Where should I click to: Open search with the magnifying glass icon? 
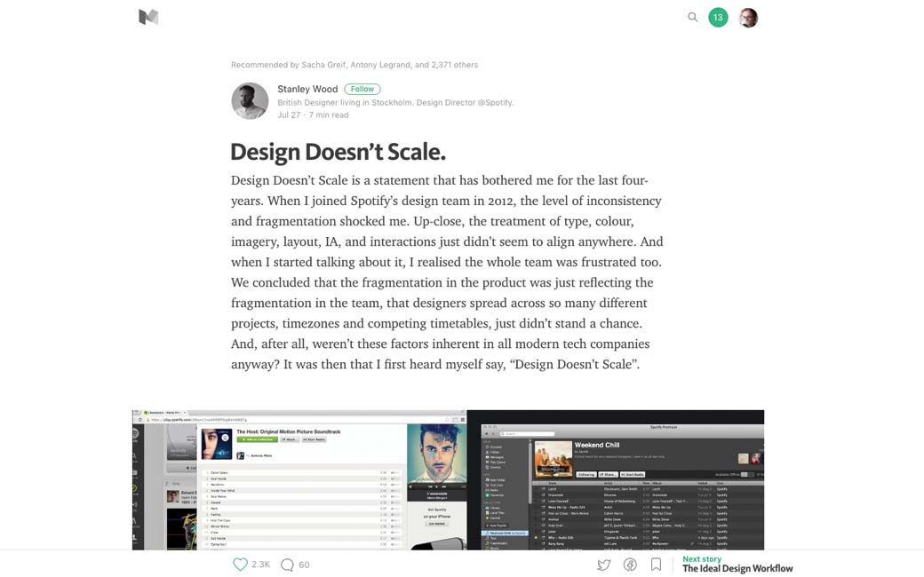(x=692, y=17)
